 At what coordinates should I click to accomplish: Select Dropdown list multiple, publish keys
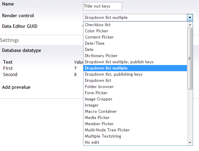(x=135, y=62)
